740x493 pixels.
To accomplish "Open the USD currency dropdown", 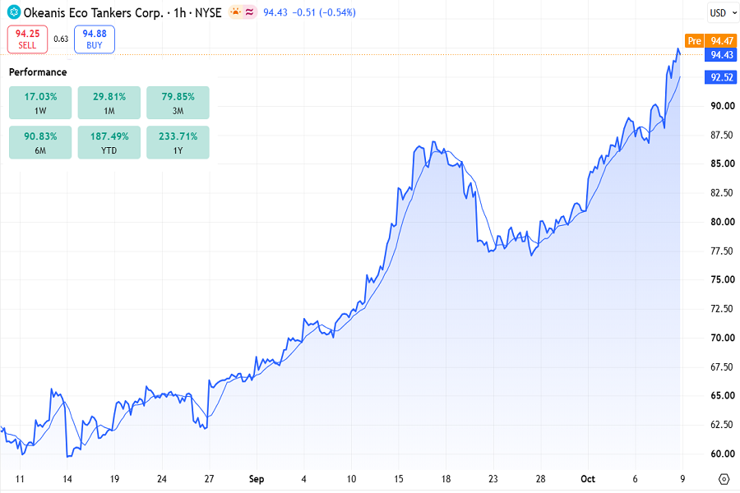I will pos(723,13).
